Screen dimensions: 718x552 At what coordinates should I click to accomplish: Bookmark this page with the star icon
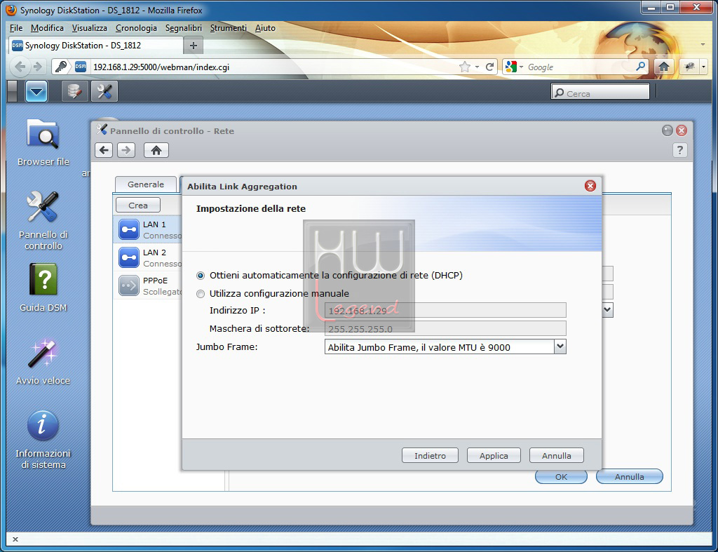pos(465,67)
